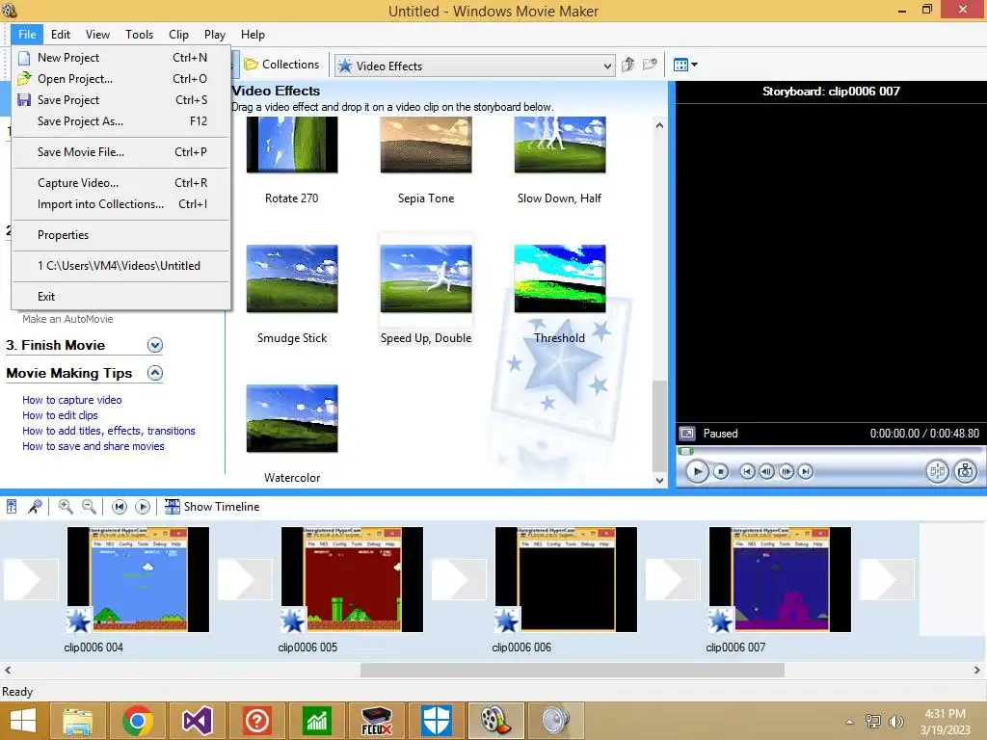Click the Show Timeline button

pos(212,507)
